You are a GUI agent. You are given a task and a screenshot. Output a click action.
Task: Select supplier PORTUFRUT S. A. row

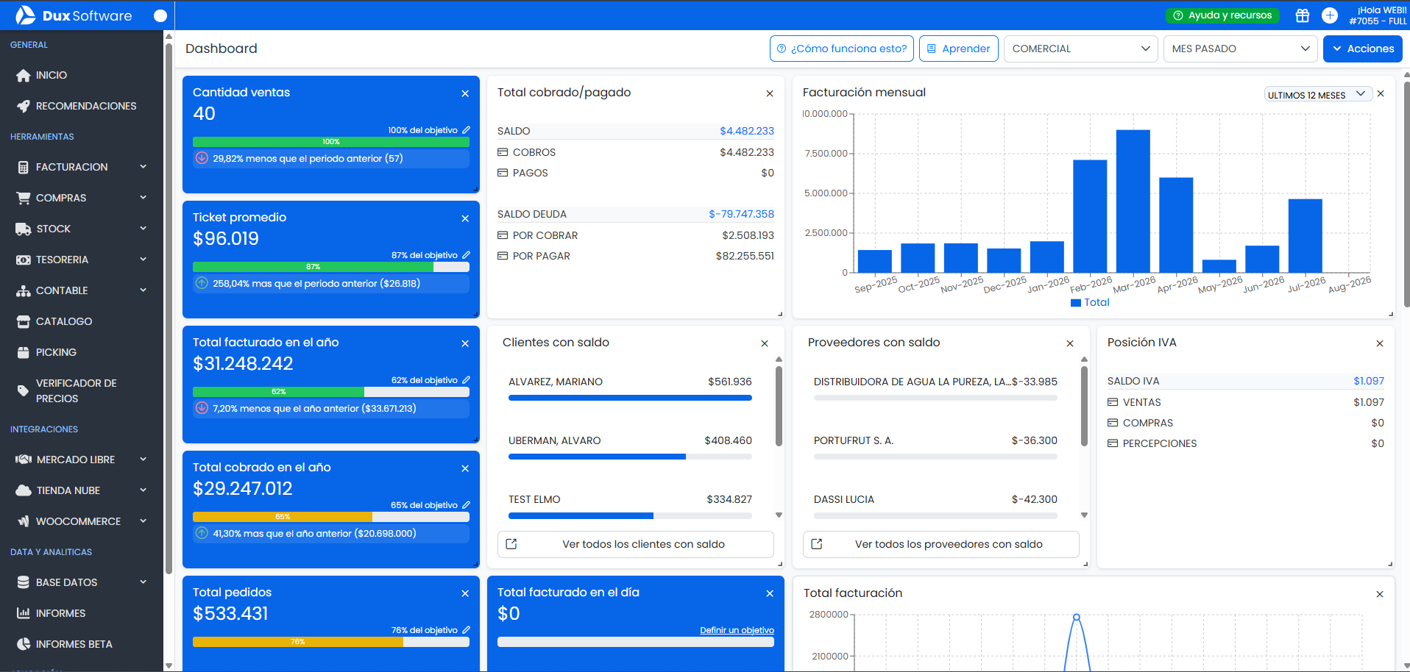click(935, 447)
